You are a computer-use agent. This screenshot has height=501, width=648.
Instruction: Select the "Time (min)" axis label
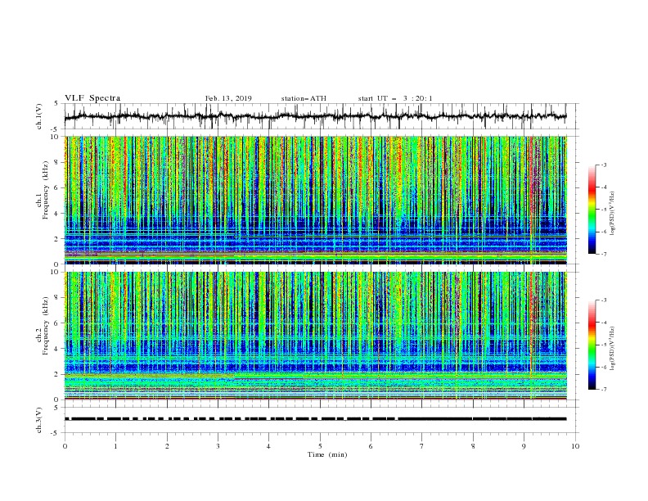[327, 454]
